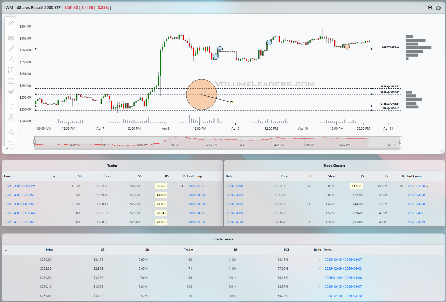
Task: Click the #14 trade label
Action: 233,102
